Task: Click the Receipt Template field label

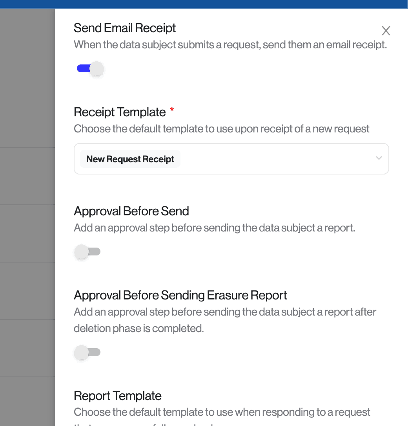Action: pyautogui.click(x=120, y=112)
